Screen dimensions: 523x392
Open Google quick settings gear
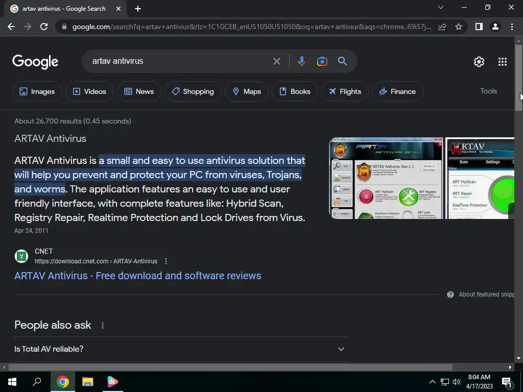[x=479, y=62]
